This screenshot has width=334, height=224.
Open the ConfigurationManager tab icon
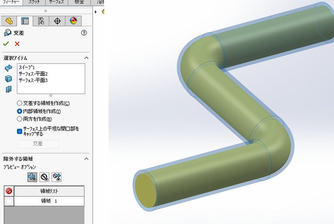[x=41, y=21]
